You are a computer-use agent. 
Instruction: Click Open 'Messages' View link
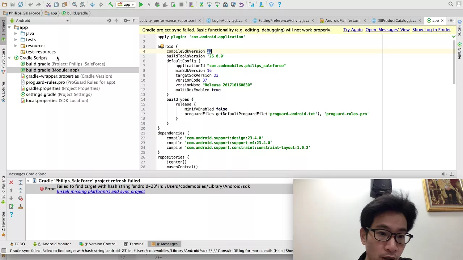click(x=387, y=30)
